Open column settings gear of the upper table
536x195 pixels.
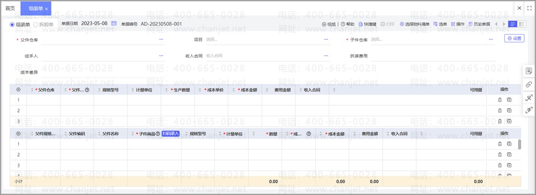[18, 90]
